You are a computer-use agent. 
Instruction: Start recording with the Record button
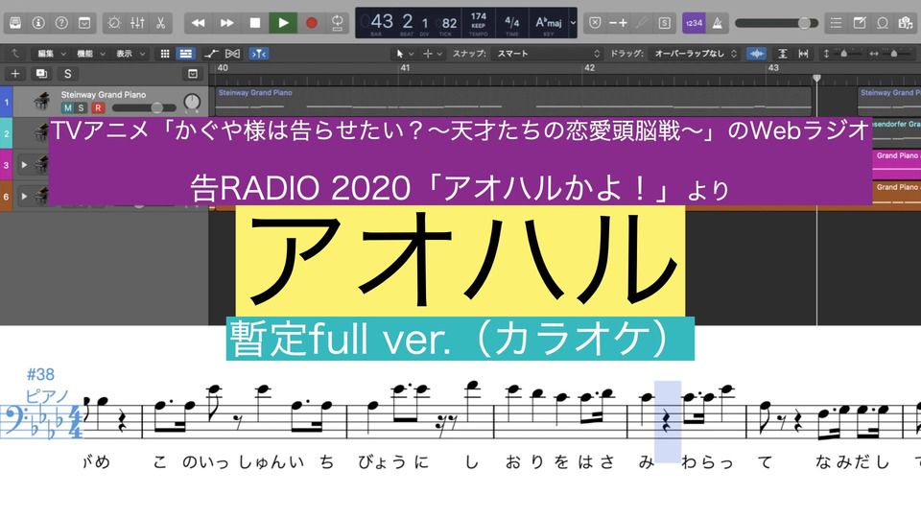click(x=311, y=23)
